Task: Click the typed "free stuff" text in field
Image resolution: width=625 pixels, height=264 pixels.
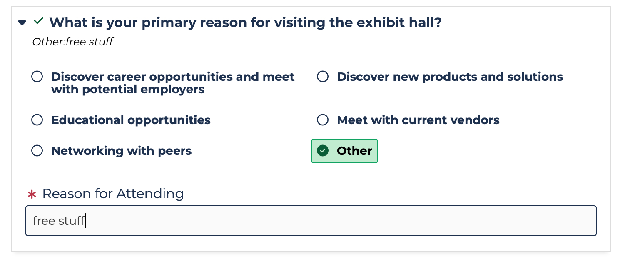Action: tap(58, 221)
